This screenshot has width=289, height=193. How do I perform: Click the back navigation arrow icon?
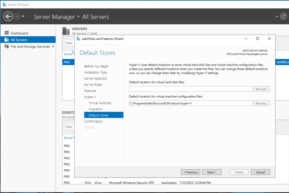coord(8,17)
